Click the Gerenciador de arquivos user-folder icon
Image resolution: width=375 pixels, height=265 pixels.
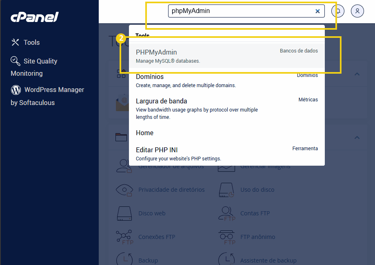pyautogui.click(x=124, y=166)
